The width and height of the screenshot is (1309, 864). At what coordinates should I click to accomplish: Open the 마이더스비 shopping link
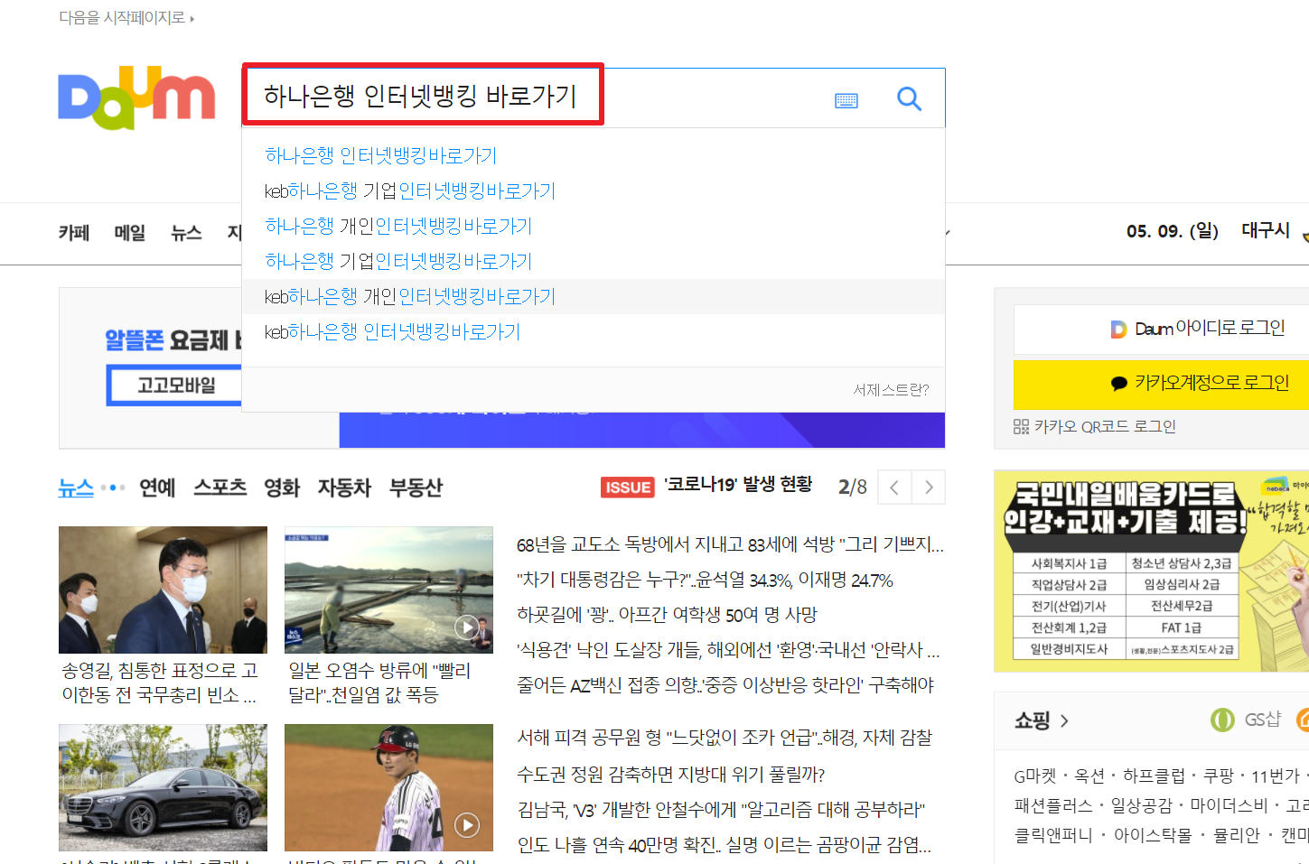(x=1230, y=805)
